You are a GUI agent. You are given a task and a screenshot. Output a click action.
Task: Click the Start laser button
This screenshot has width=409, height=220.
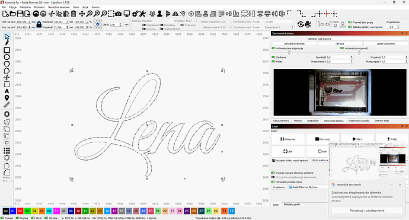[357, 139]
